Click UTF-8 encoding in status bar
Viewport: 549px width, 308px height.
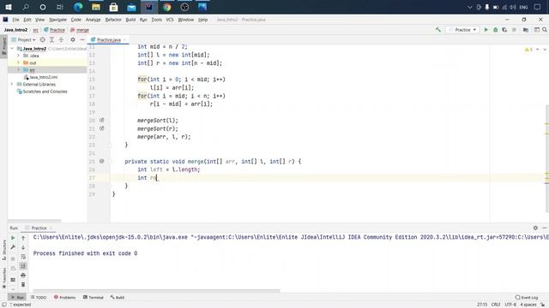tap(510, 305)
